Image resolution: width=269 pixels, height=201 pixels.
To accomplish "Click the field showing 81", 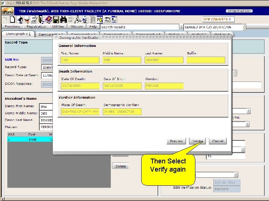I will pos(225,156).
